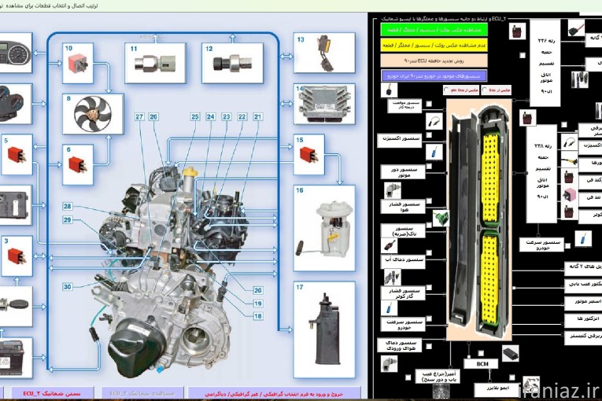
Task: Select the carbon canister image numbered 17
Action: 324,330
